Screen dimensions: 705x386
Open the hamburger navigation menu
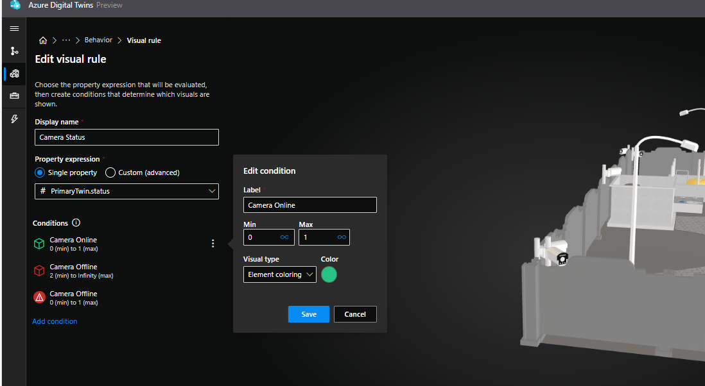(x=14, y=29)
